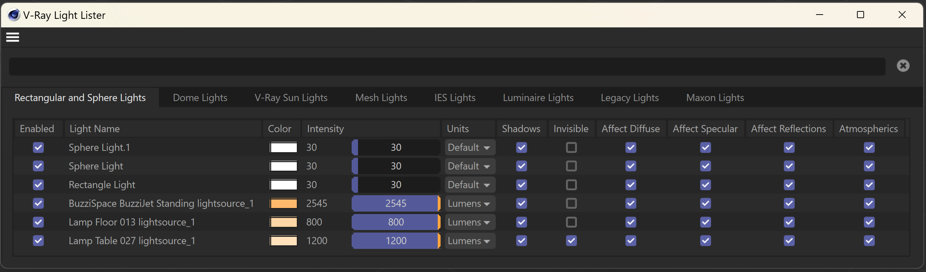926x272 pixels.
Task: Click the Cinema 4D app icon in title bar
Action: click(14, 15)
